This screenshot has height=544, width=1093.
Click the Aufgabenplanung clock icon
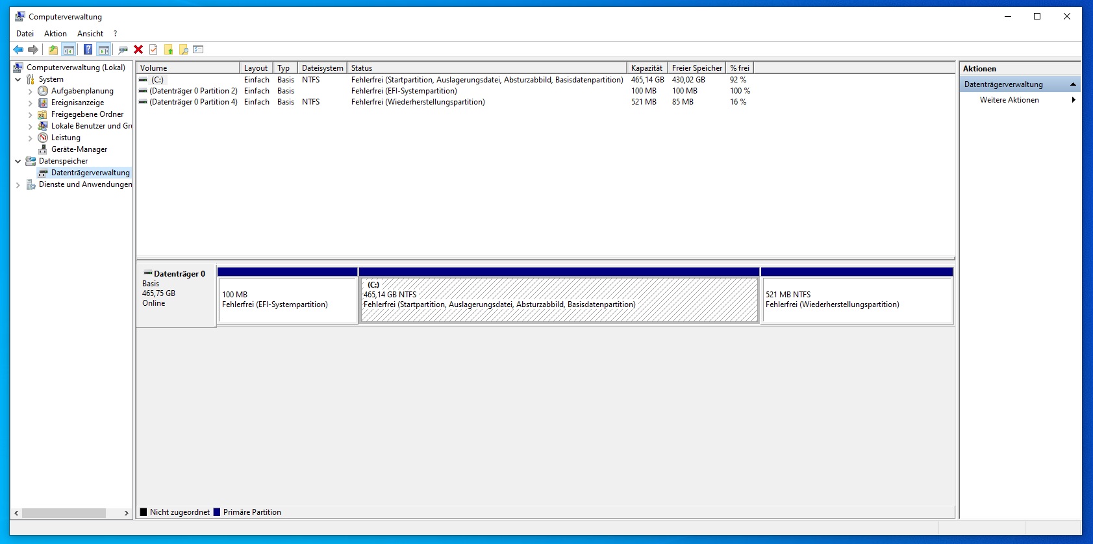[43, 91]
